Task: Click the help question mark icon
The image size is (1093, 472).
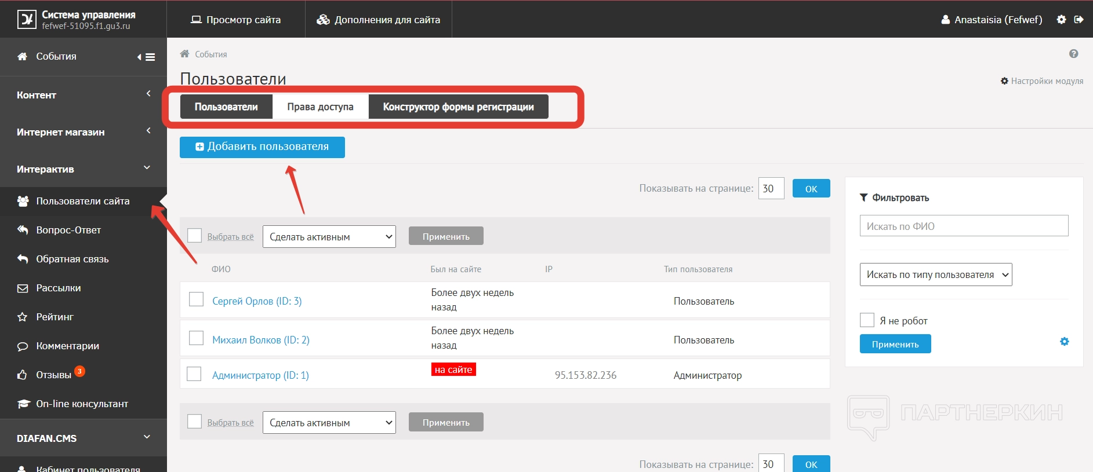Action: coord(1073,54)
